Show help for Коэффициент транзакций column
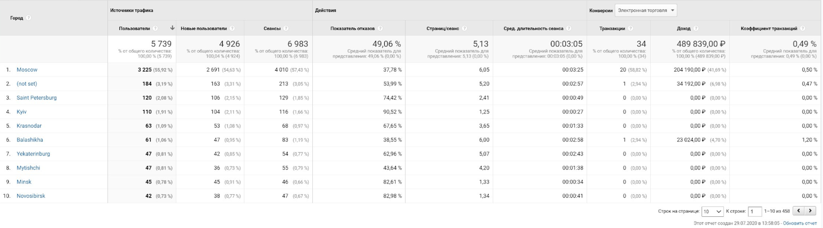Screen dimensions: 823x228 [x=802, y=29]
